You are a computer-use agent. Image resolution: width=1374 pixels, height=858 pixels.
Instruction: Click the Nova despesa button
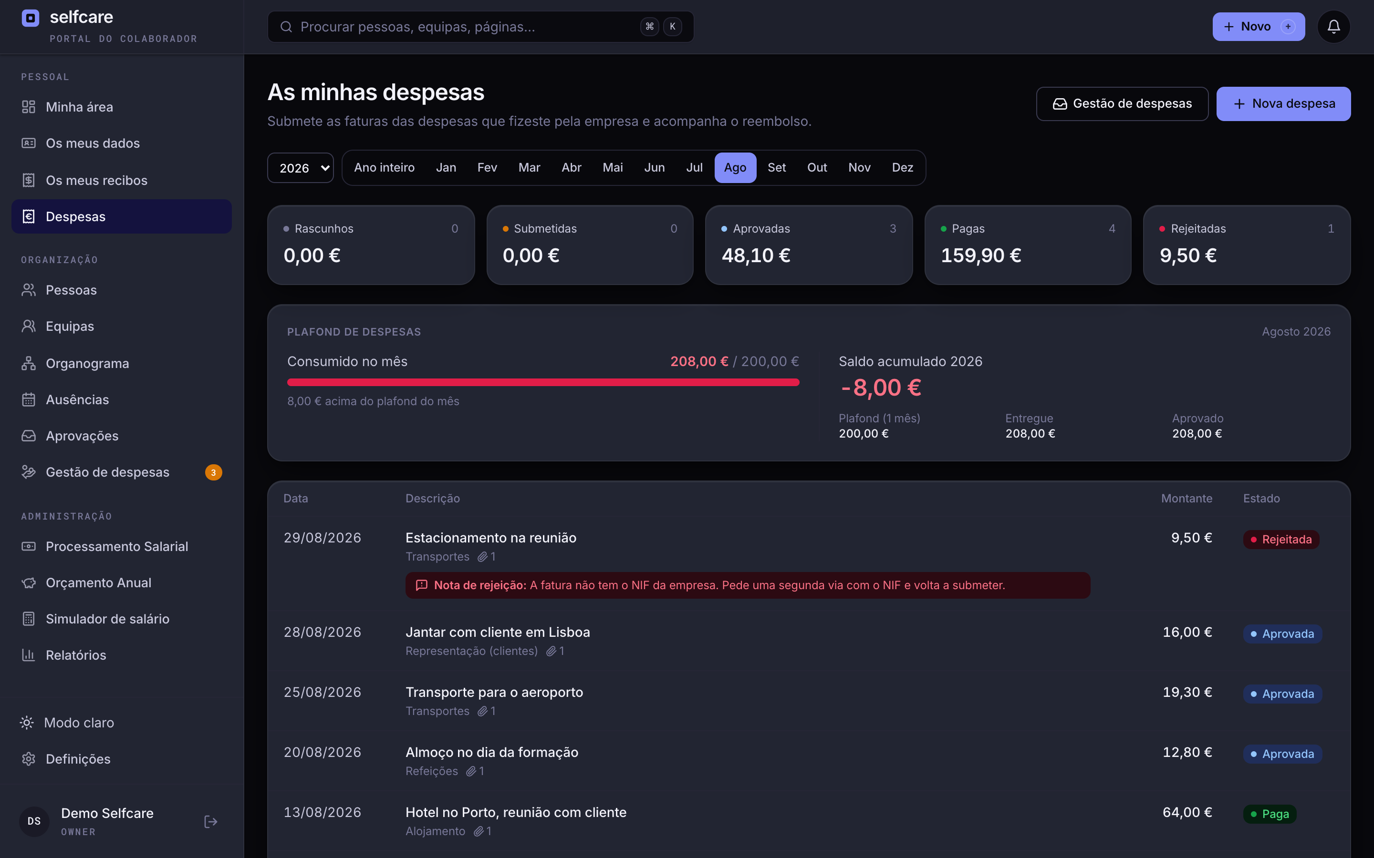click(x=1283, y=104)
